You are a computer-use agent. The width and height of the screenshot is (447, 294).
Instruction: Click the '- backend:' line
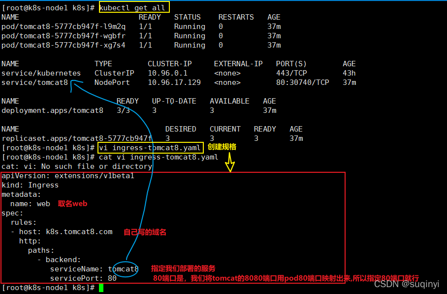(59, 260)
